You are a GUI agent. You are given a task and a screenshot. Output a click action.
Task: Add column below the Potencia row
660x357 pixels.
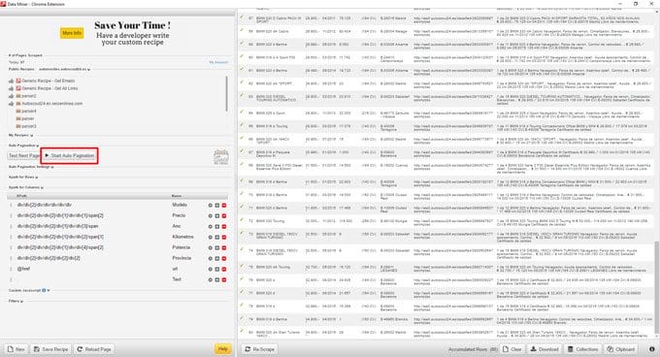(x=217, y=247)
